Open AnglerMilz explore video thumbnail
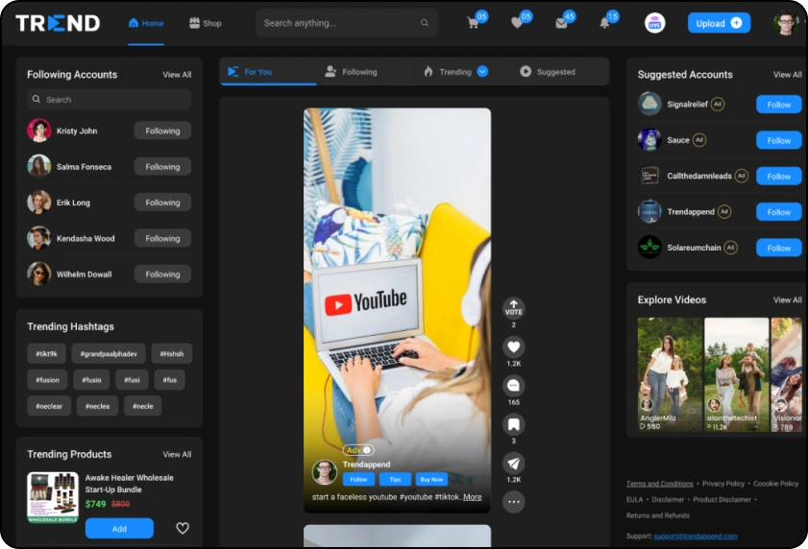Viewport: 808px width, 549px height. [670, 374]
